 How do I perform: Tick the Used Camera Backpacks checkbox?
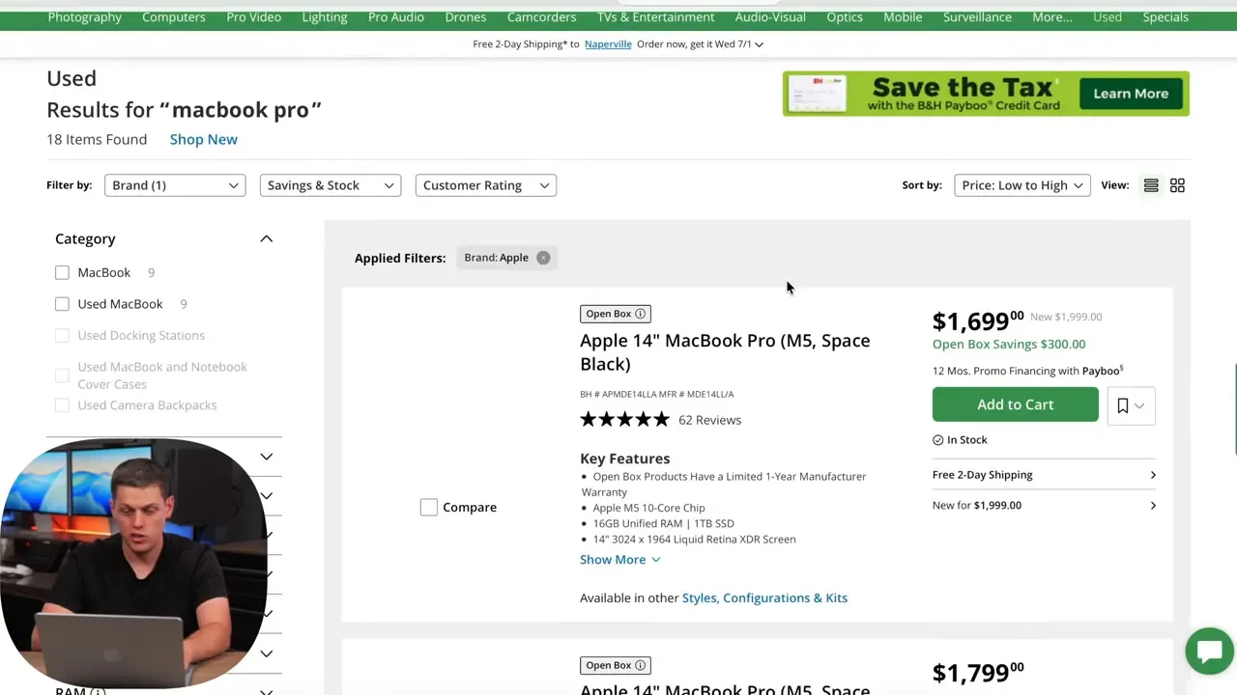[x=62, y=405]
